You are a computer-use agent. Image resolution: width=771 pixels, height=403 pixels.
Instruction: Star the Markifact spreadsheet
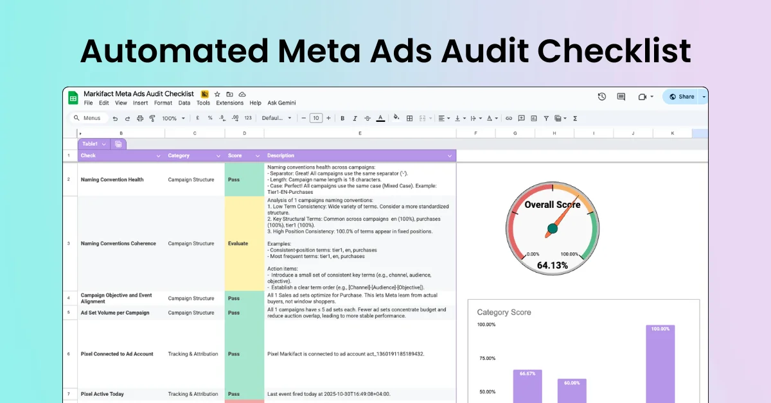coord(217,94)
